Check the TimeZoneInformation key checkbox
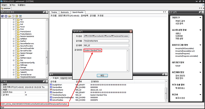Viewport: 205px width, 109px height. (16, 77)
